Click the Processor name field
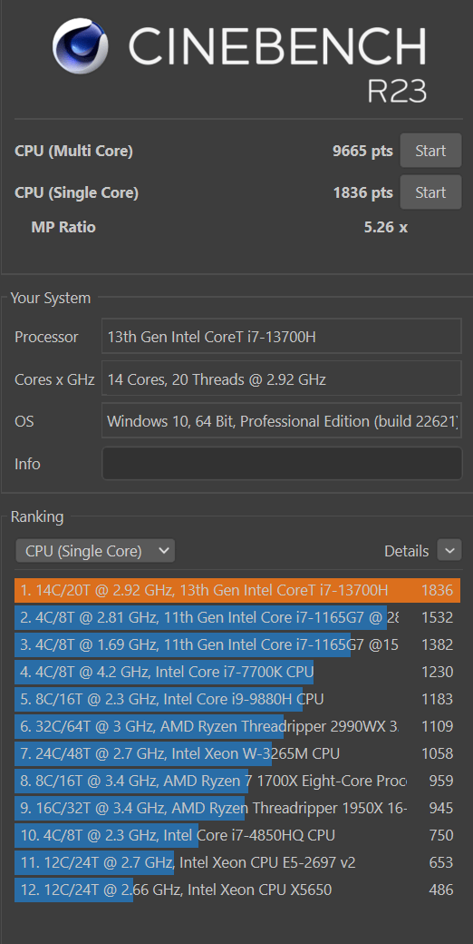The width and height of the screenshot is (473, 944). pyautogui.click(x=282, y=337)
